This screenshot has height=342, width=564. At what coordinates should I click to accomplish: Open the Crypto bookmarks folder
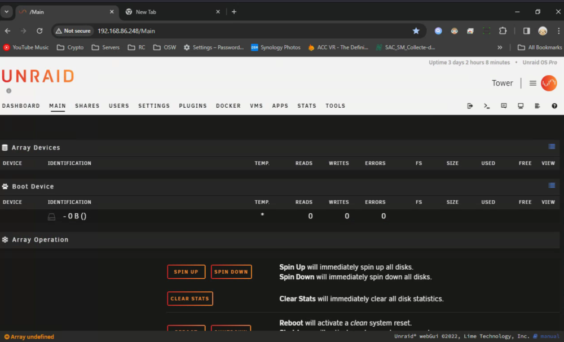pyautogui.click(x=70, y=47)
